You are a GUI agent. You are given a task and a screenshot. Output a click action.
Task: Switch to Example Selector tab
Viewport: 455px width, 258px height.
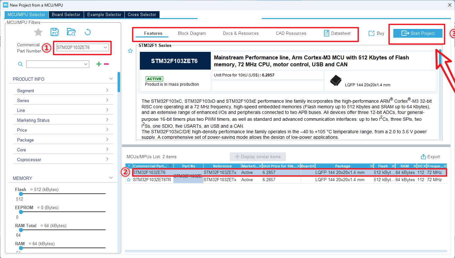[104, 14]
